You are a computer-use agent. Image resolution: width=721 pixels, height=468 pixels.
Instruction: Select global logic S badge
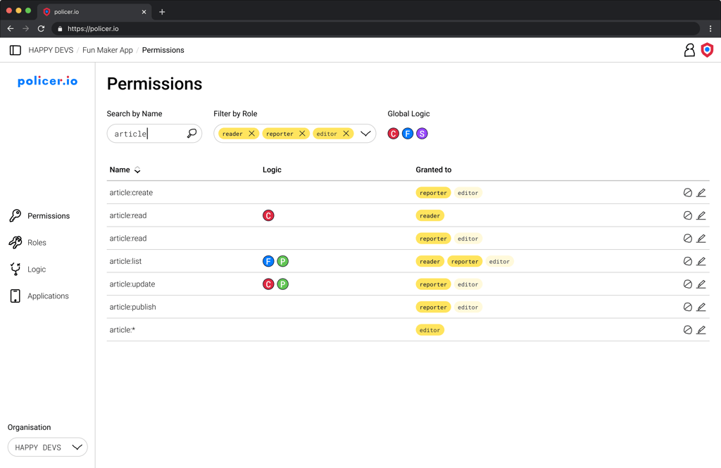pos(422,134)
